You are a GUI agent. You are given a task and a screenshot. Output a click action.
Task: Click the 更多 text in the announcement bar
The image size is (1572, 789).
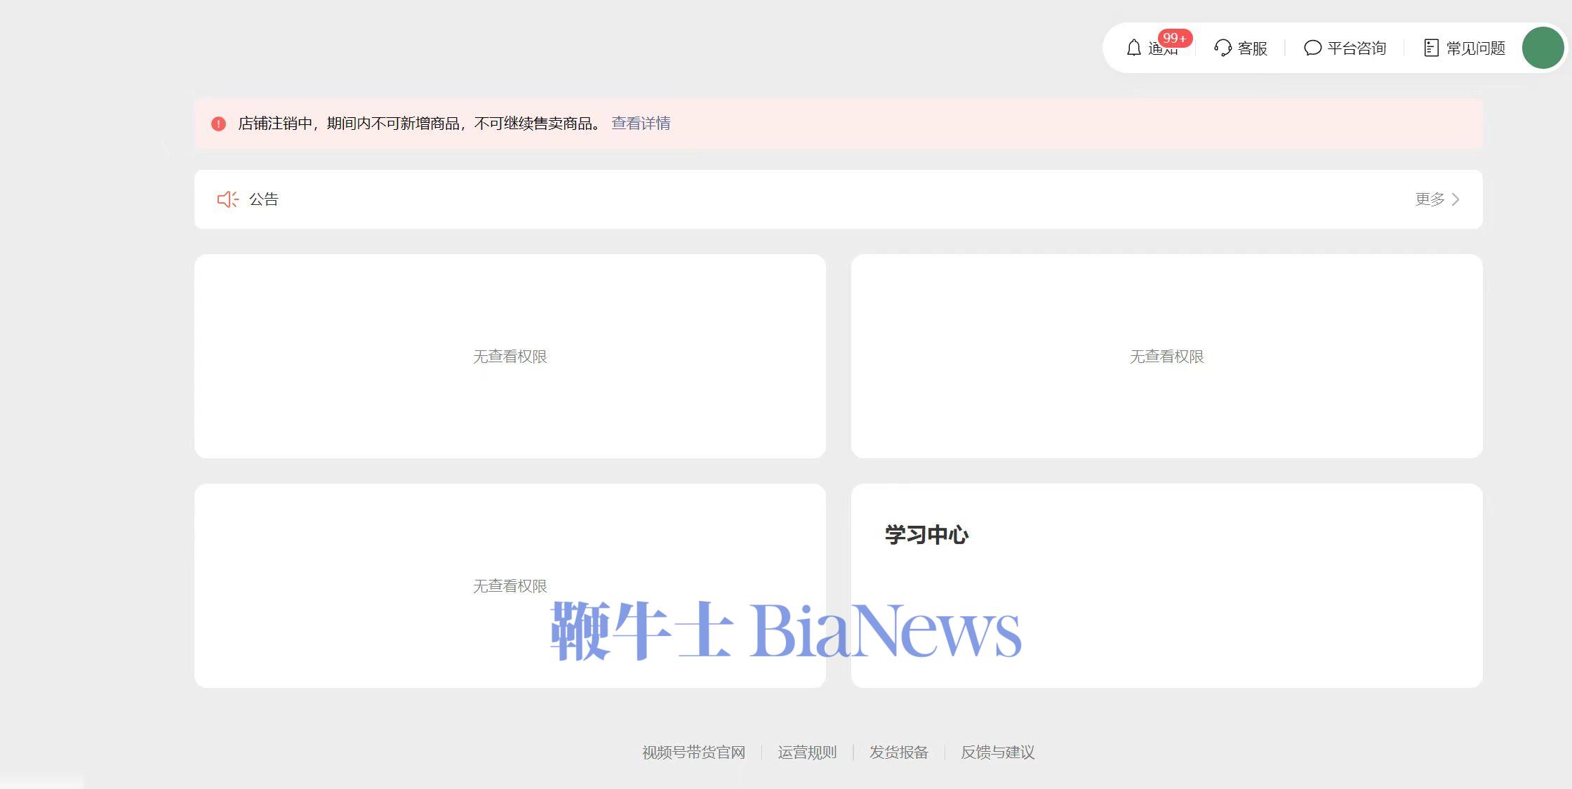1430,199
